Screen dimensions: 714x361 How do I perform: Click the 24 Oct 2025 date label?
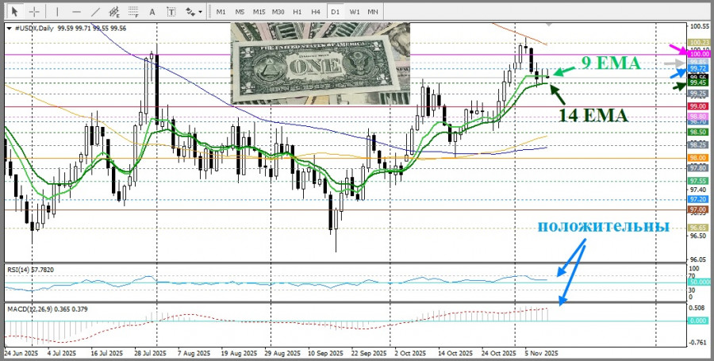tap(500, 353)
